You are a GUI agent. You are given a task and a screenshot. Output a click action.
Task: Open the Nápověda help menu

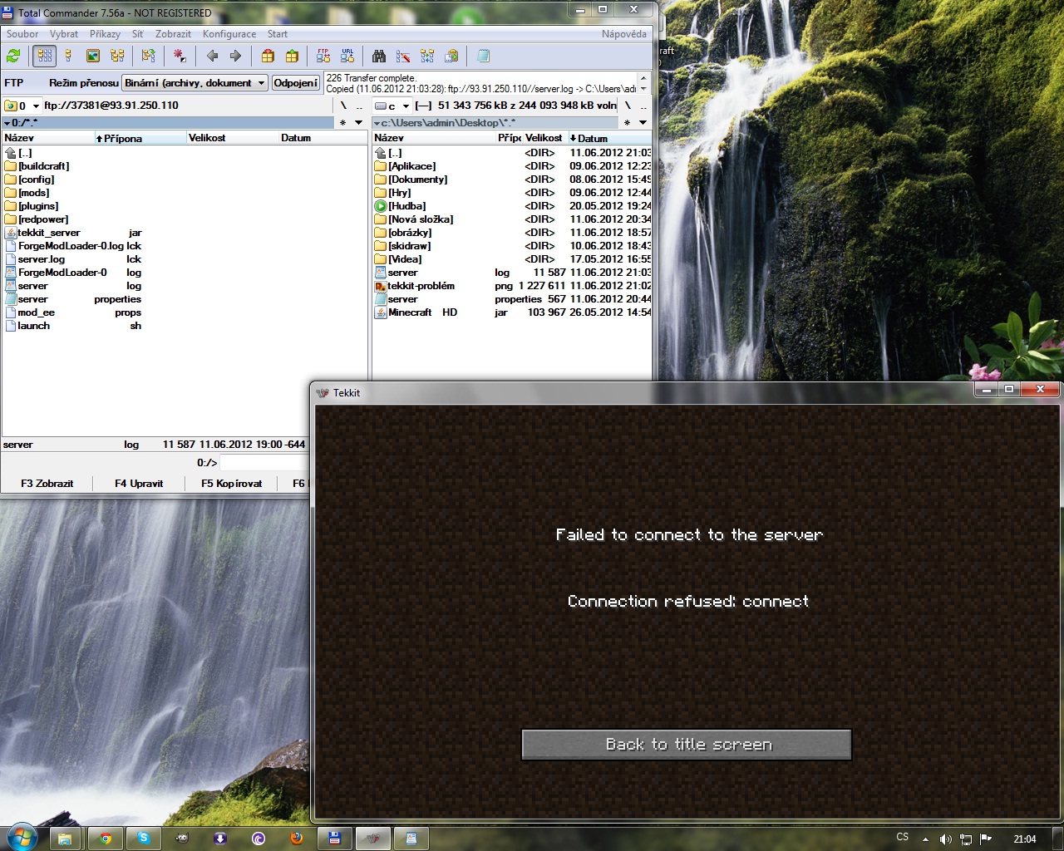pyautogui.click(x=624, y=34)
